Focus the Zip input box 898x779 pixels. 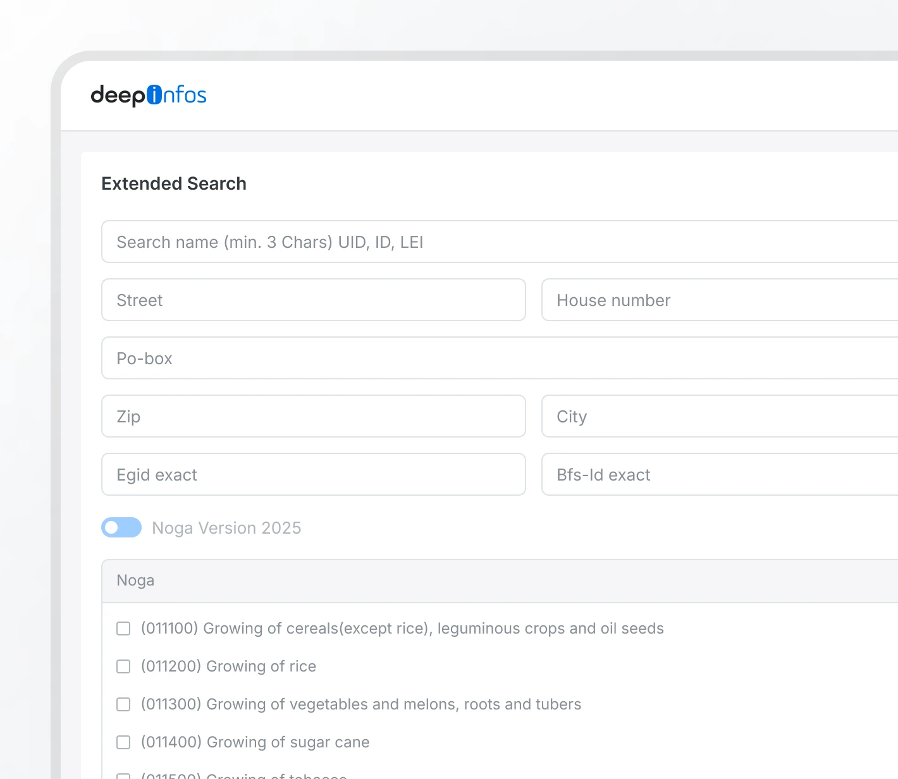[314, 417]
